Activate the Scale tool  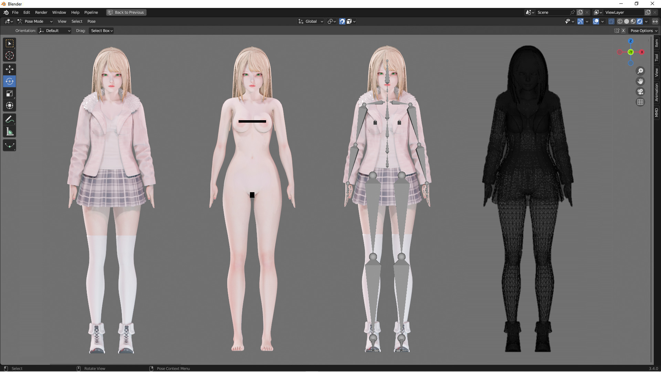10,94
